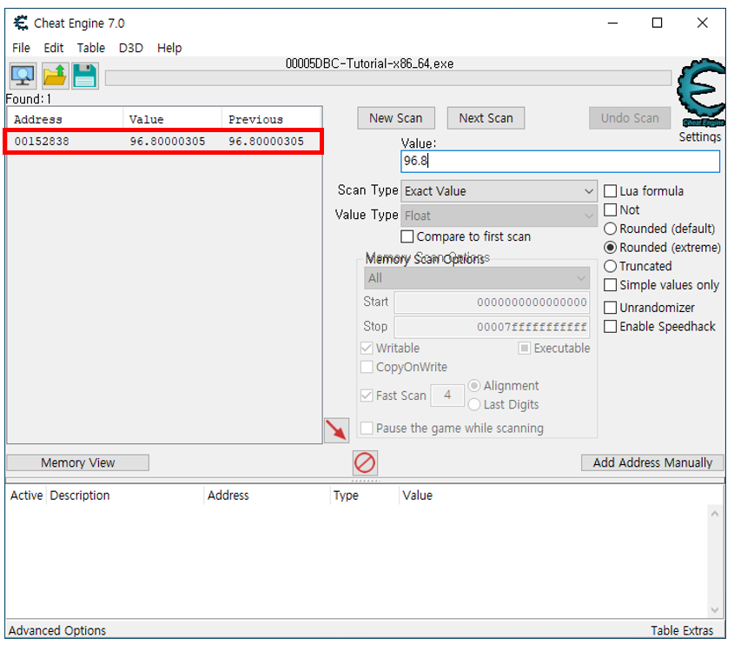Viewport: 734px width, 645px height.
Task: Click the 96.80000305 Previous value cell
Action: [266, 141]
